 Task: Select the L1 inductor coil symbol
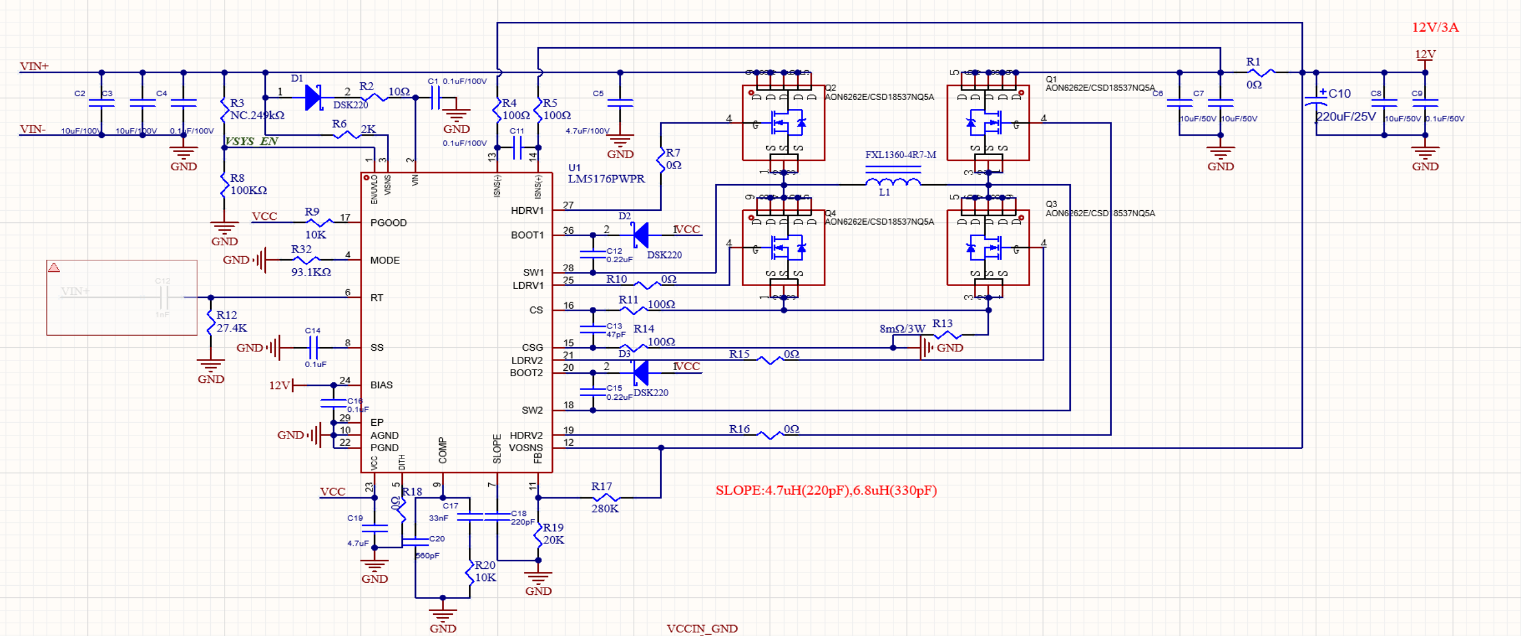893,182
